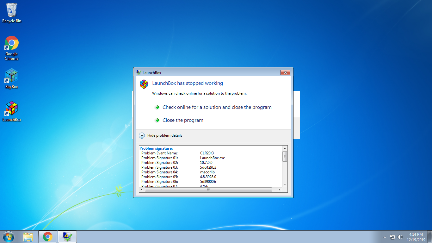432x243 pixels.
Task: Select the mscorlib signature value
Action: pyautogui.click(x=207, y=172)
